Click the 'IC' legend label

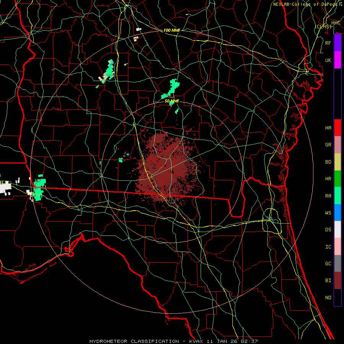click(328, 247)
